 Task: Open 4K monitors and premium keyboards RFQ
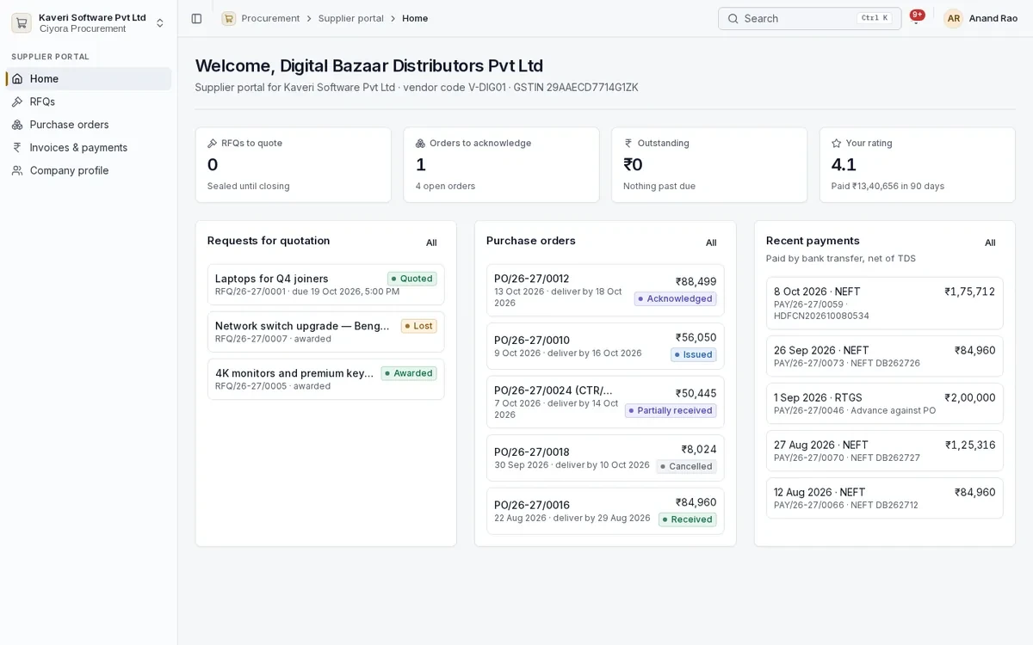click(326, 379)
